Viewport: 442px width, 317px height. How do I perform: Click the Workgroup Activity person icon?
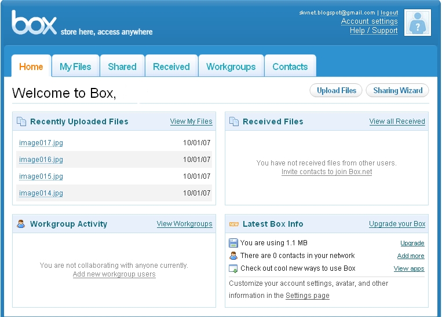[x=21, y=224]
